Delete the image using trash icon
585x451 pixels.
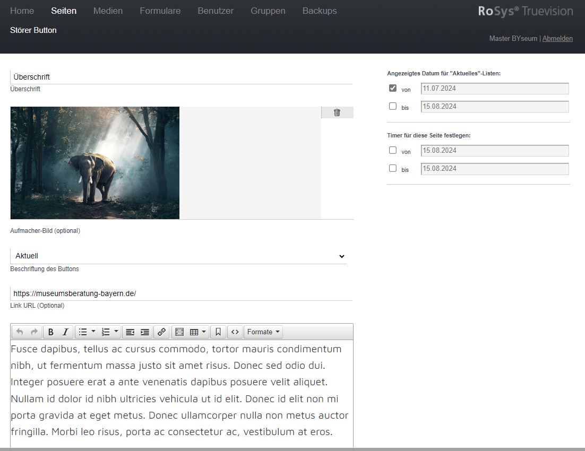337,112
